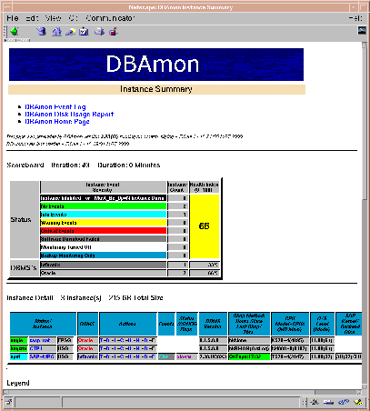Click the My Netscape toolbar icon

84,32
